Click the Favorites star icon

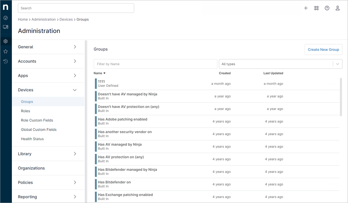[x=6, y=51]
